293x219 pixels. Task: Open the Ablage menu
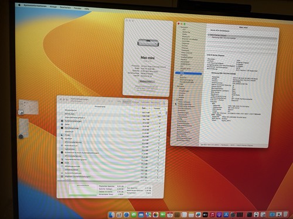(53, 7)
